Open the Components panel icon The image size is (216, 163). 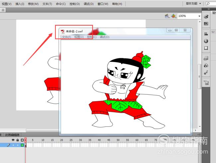pos(206,65)
